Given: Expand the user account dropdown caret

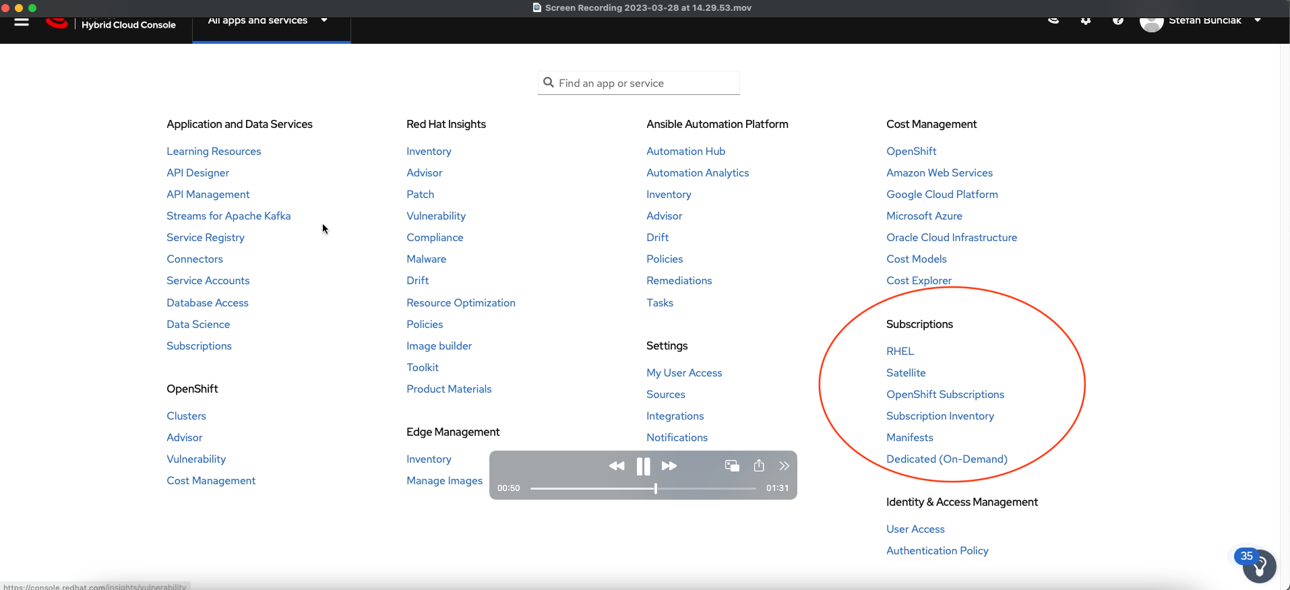Looking at the screenshot, I should 1258,20.
